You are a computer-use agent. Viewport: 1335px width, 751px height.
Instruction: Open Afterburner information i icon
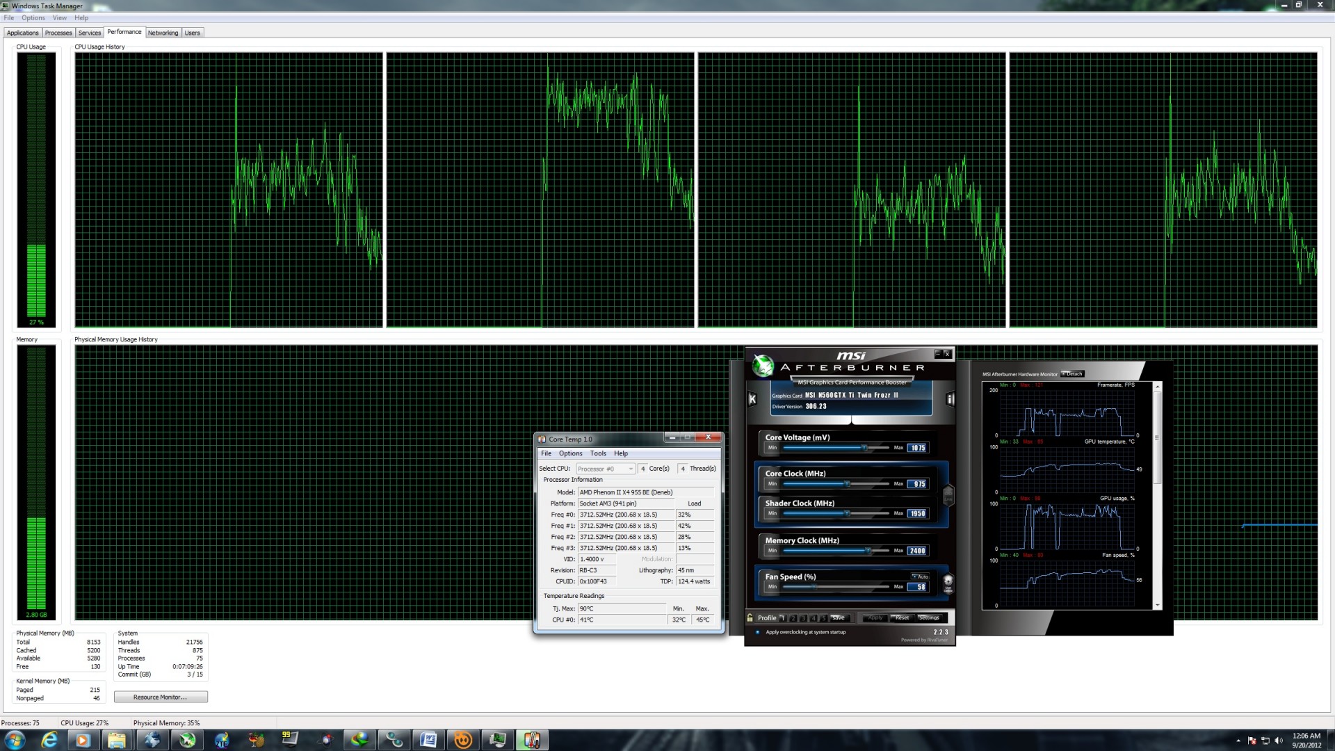coord(950,399)
